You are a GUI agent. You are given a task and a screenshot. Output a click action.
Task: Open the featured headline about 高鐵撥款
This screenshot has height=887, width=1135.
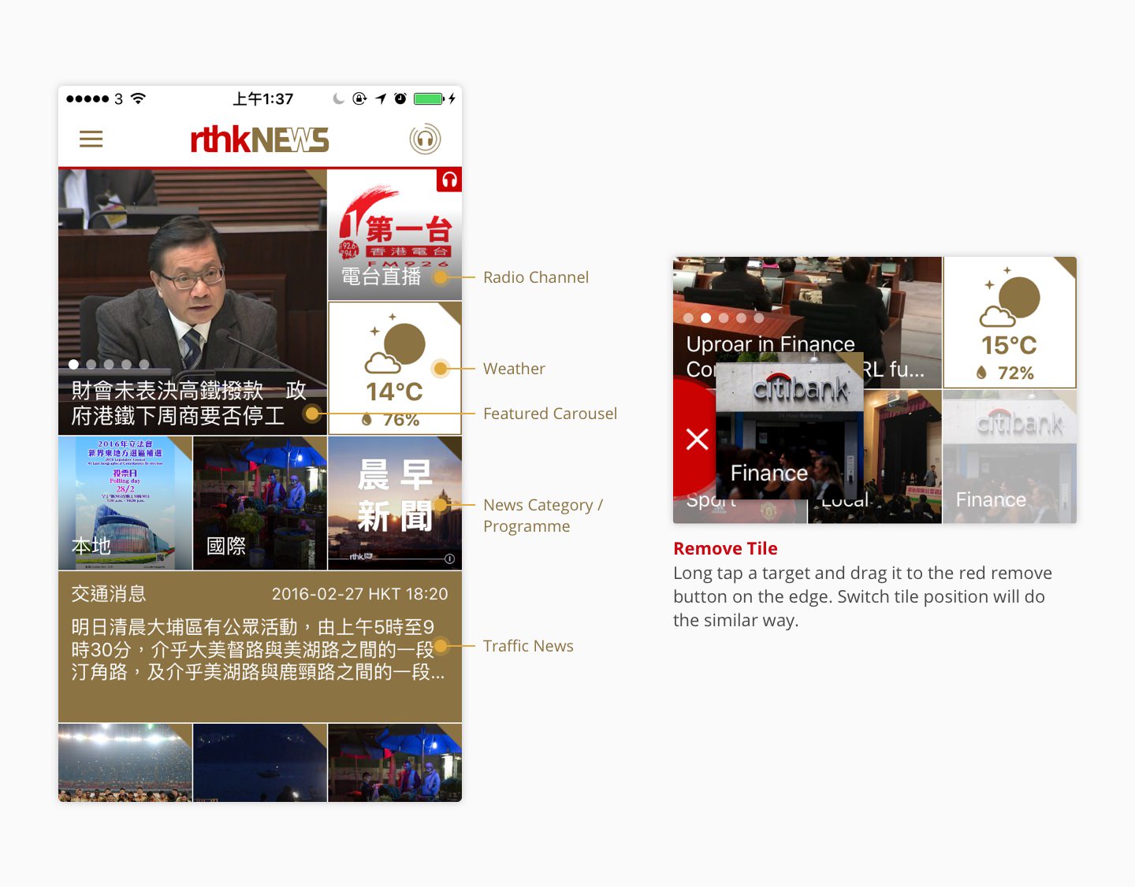point(188,403)
